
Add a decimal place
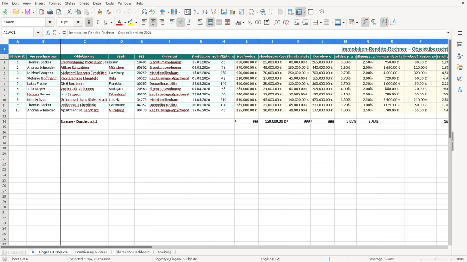click(277, 23)
